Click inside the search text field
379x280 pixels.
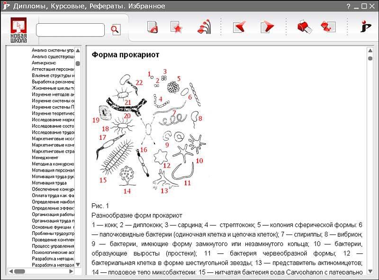point(70,30)
